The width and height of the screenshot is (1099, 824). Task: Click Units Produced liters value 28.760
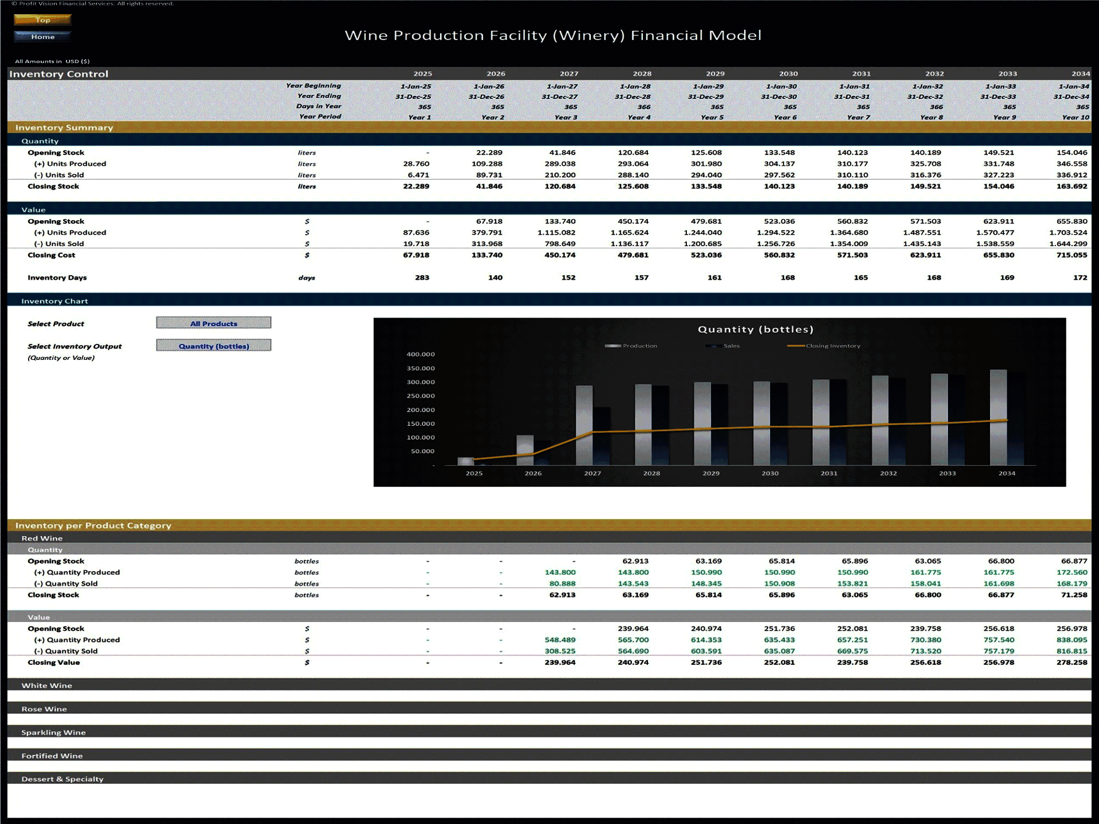416,164
